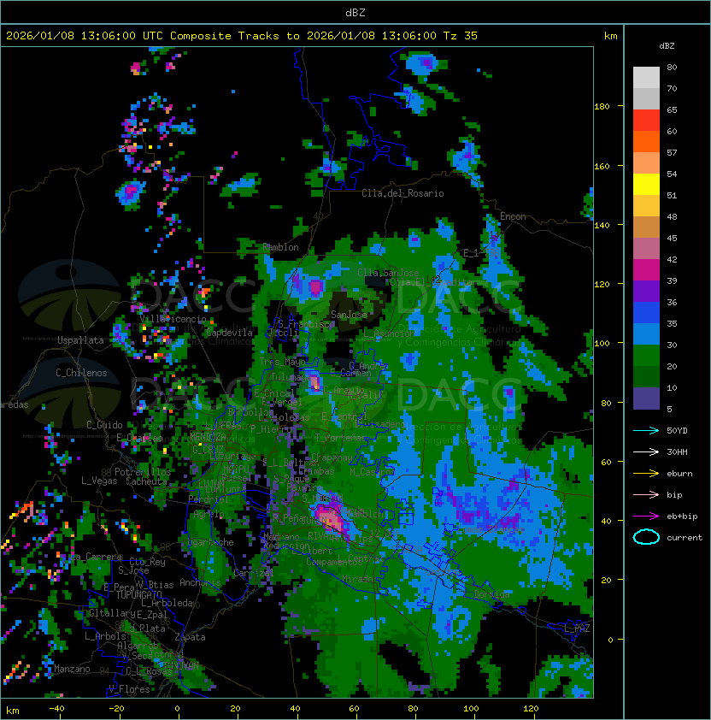Click the 'Tz 35' header value
Screen dimensions: 711x720
461,36
